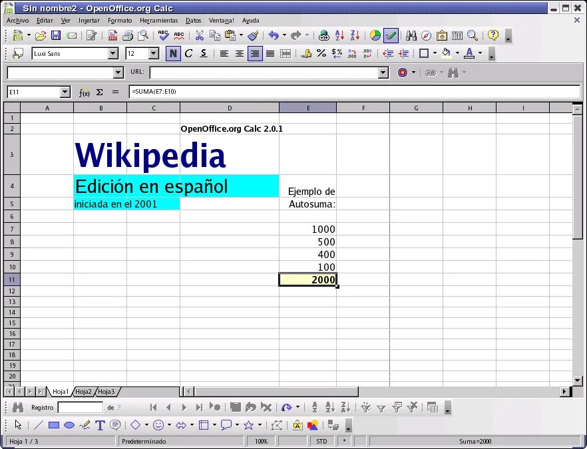Toggle italic (C) formatting
Image resolution: width=587 pixels, height=449 pixels.
click(188, 53)
